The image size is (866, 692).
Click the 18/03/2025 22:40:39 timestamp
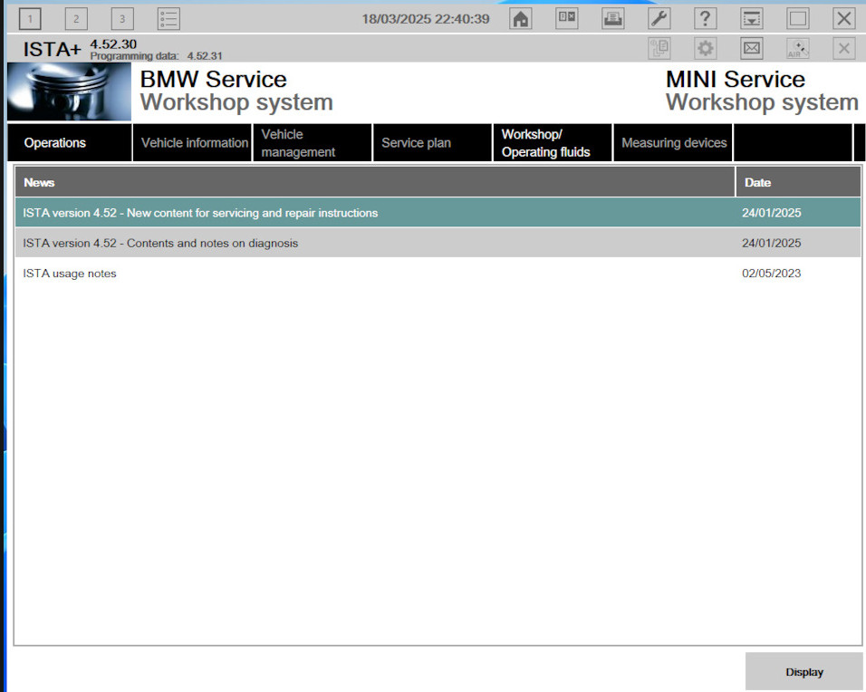pyautogui.click(x=426, y=19)
